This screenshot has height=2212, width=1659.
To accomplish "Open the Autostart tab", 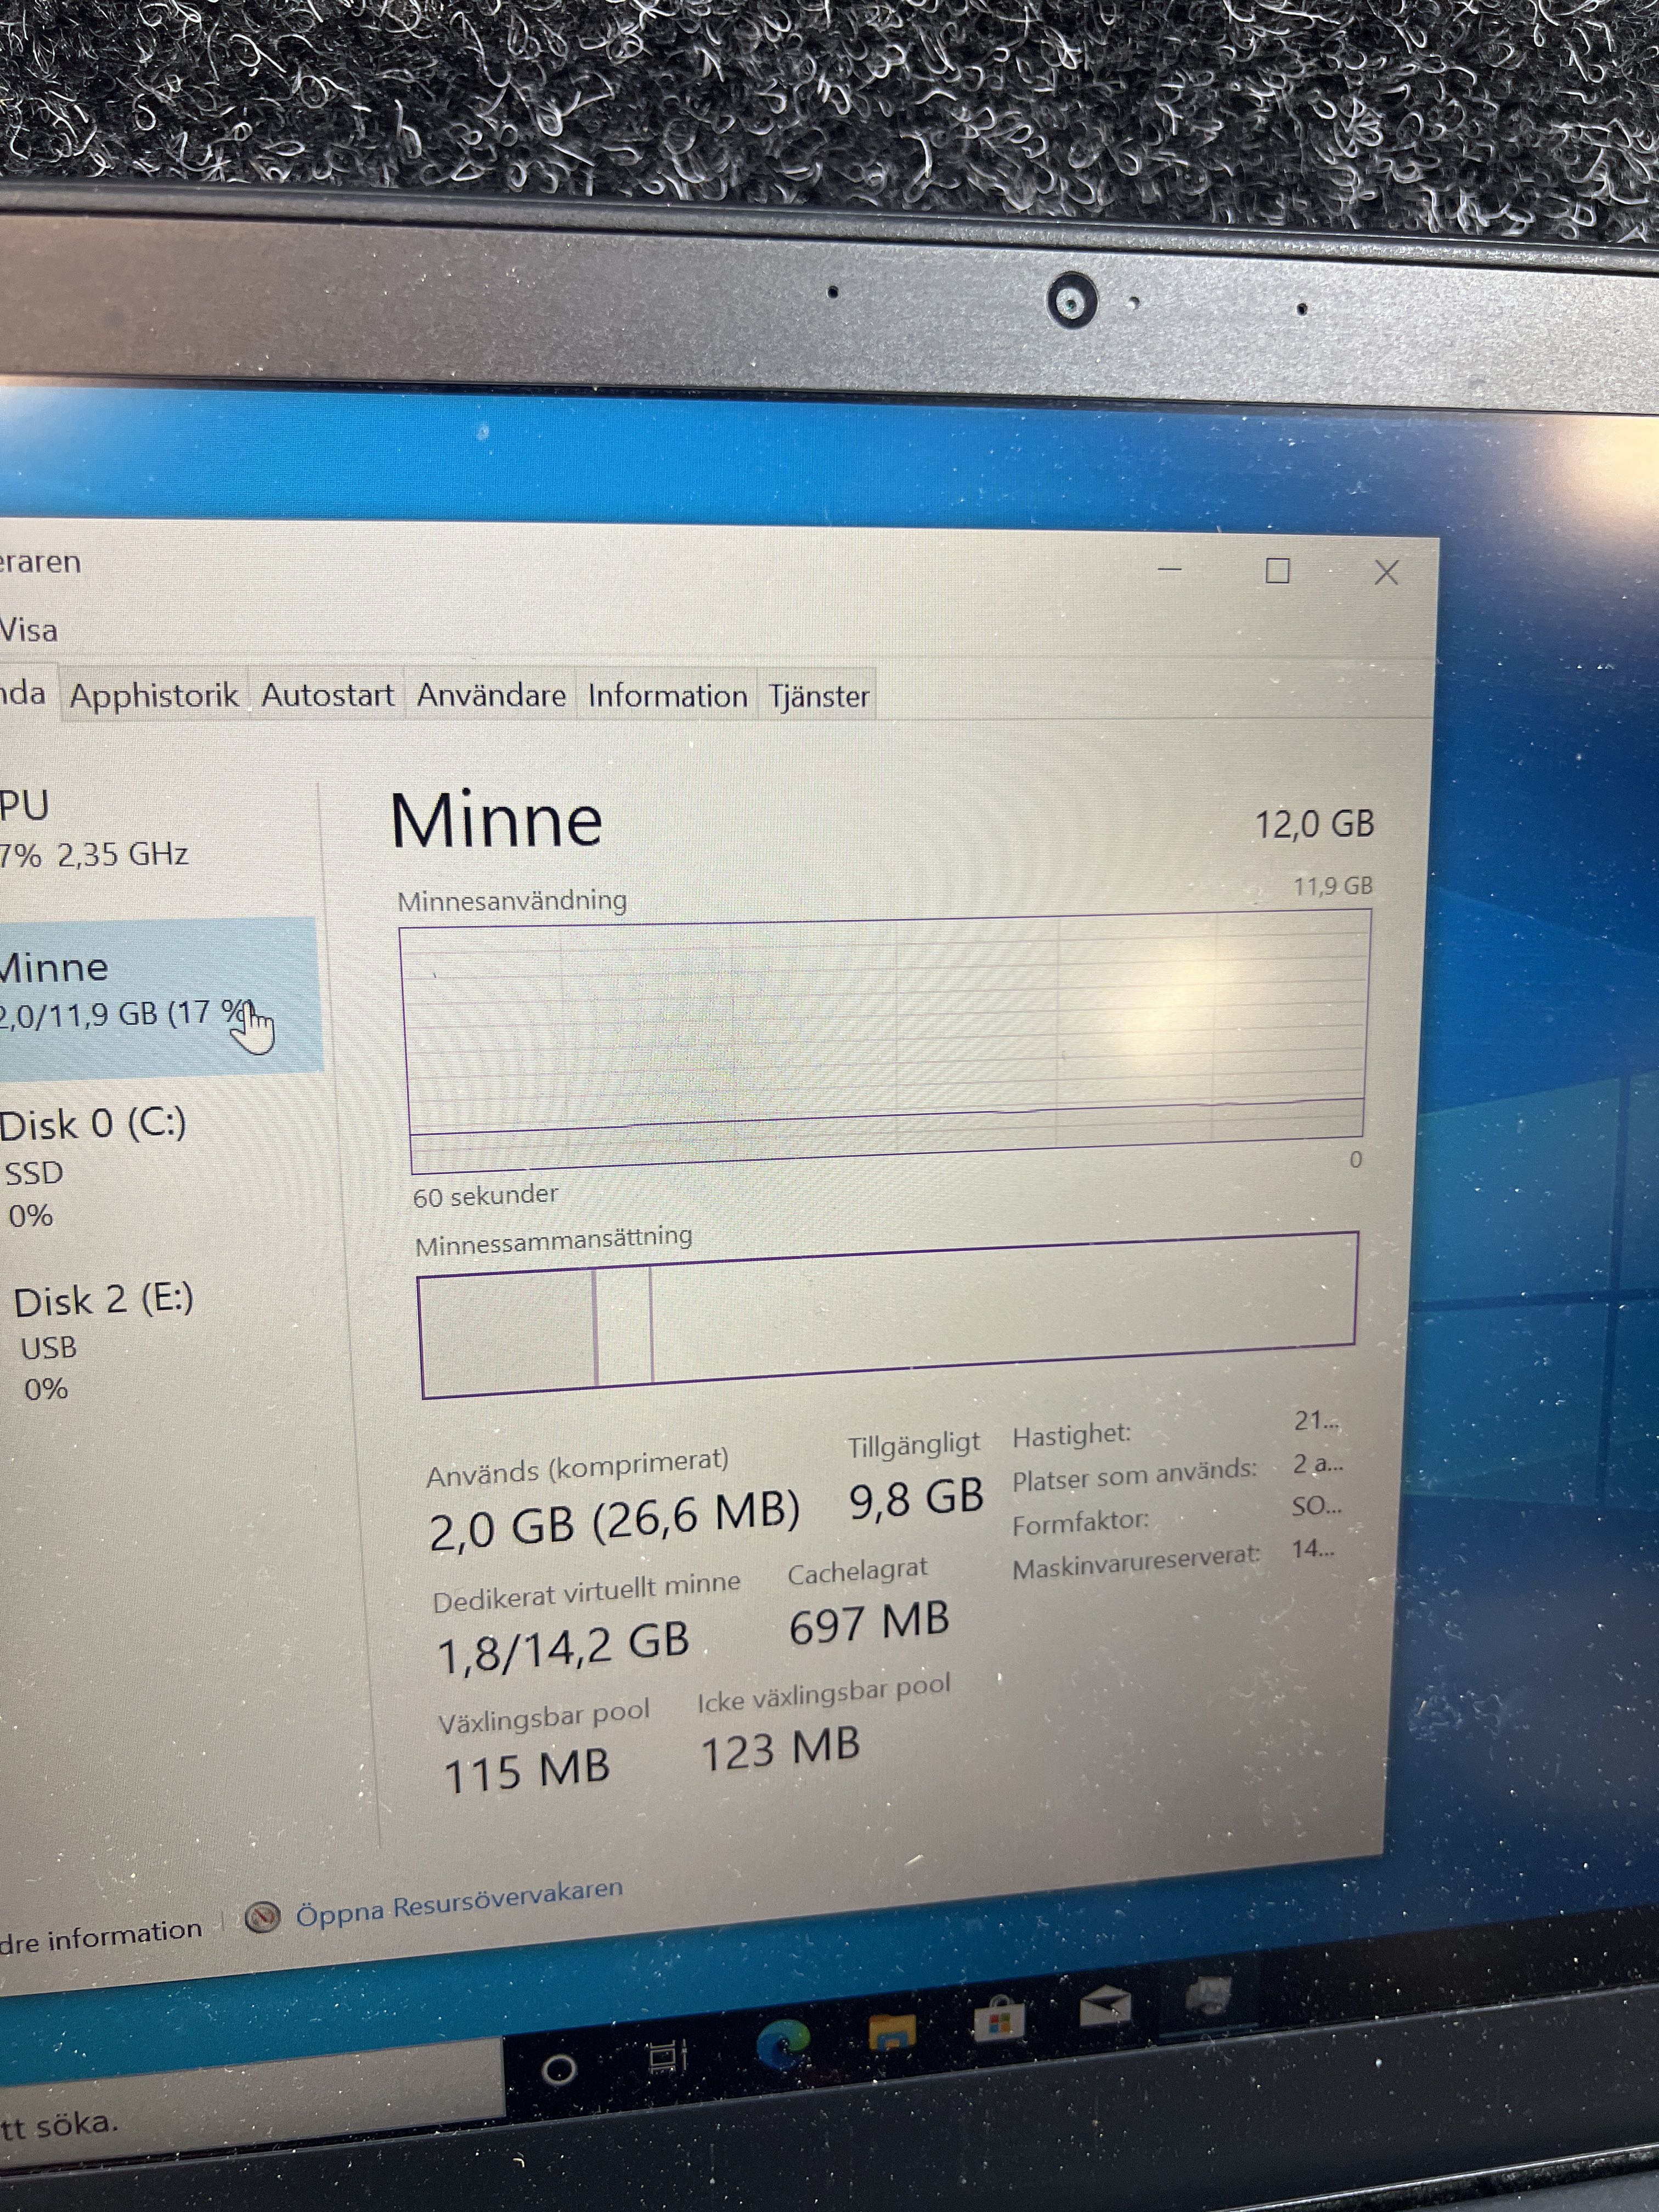I will 327,695.
